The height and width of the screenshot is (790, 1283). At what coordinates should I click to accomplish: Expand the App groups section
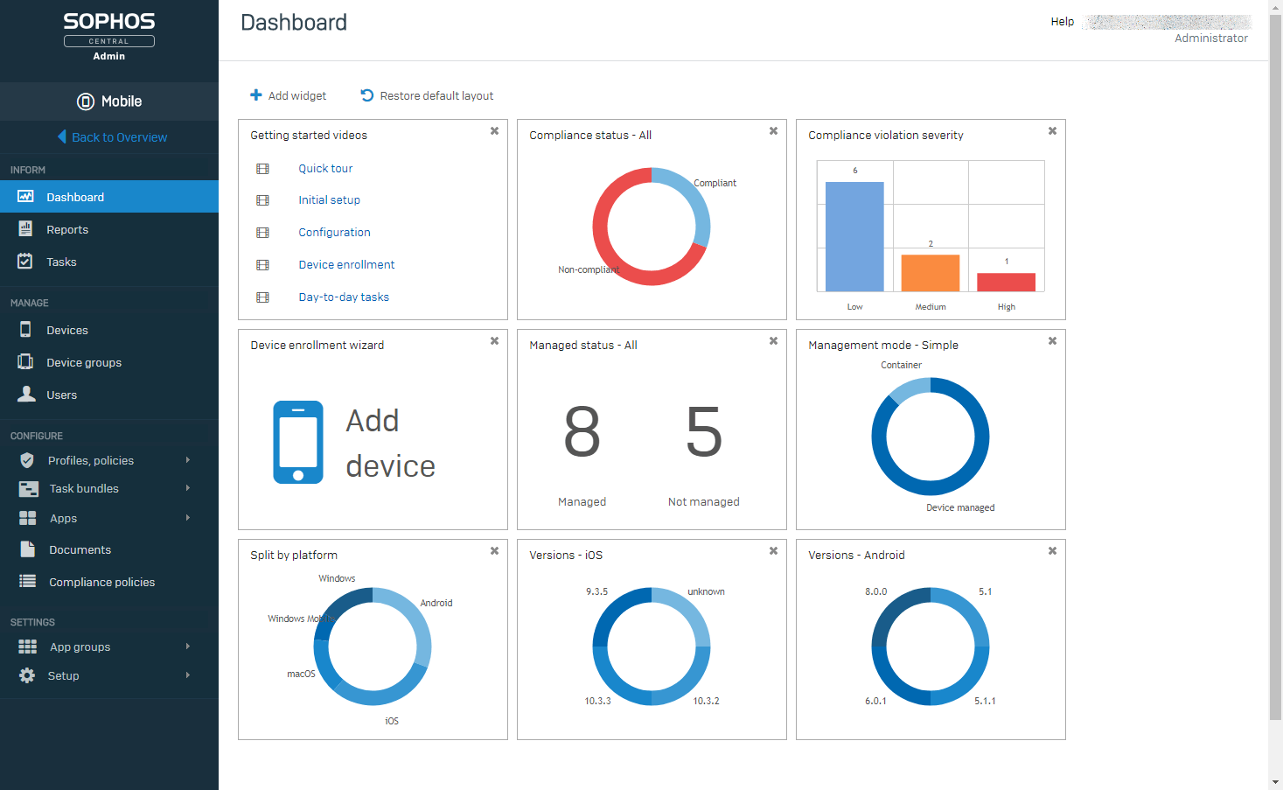click(187, 646)
